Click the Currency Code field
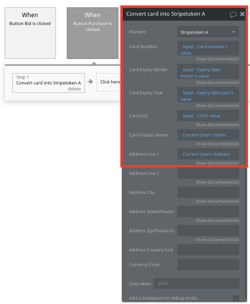Viewport: 250px width, 304px height. pos(208,264)
